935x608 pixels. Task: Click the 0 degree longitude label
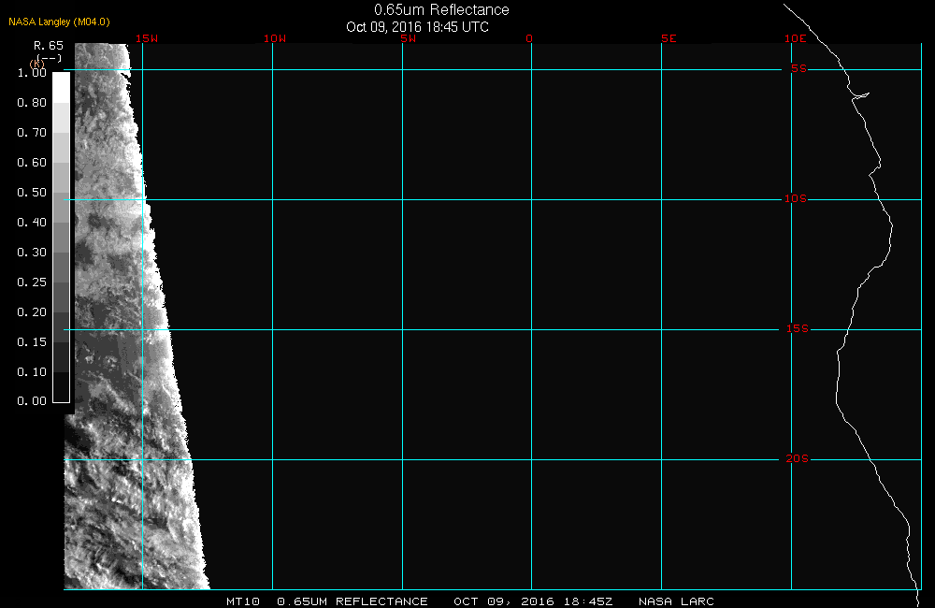[530, 38]
